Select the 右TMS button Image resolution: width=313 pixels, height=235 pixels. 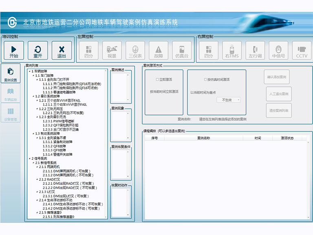point(232,50)
